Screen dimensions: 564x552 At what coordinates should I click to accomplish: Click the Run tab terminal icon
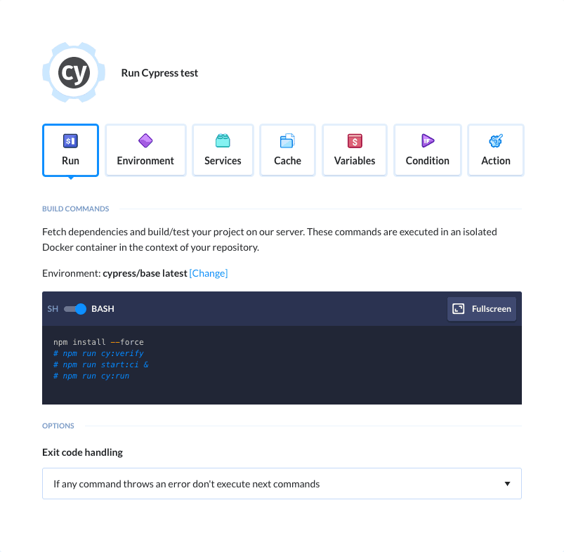70,141
